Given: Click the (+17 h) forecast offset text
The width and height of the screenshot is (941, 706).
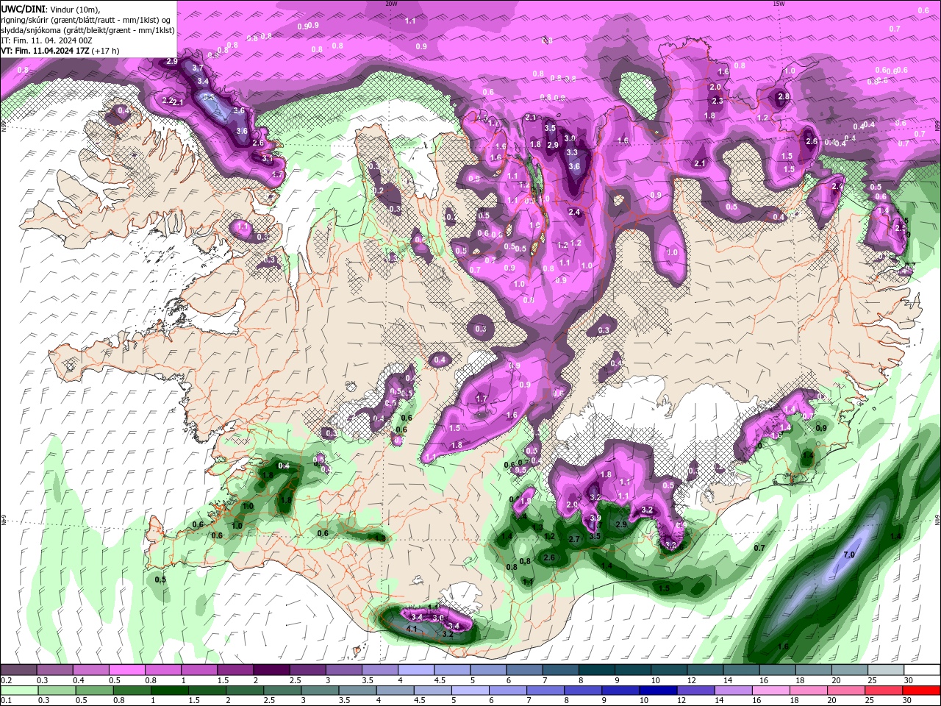Looking at the screenshot, I should (x=106, y=51).
